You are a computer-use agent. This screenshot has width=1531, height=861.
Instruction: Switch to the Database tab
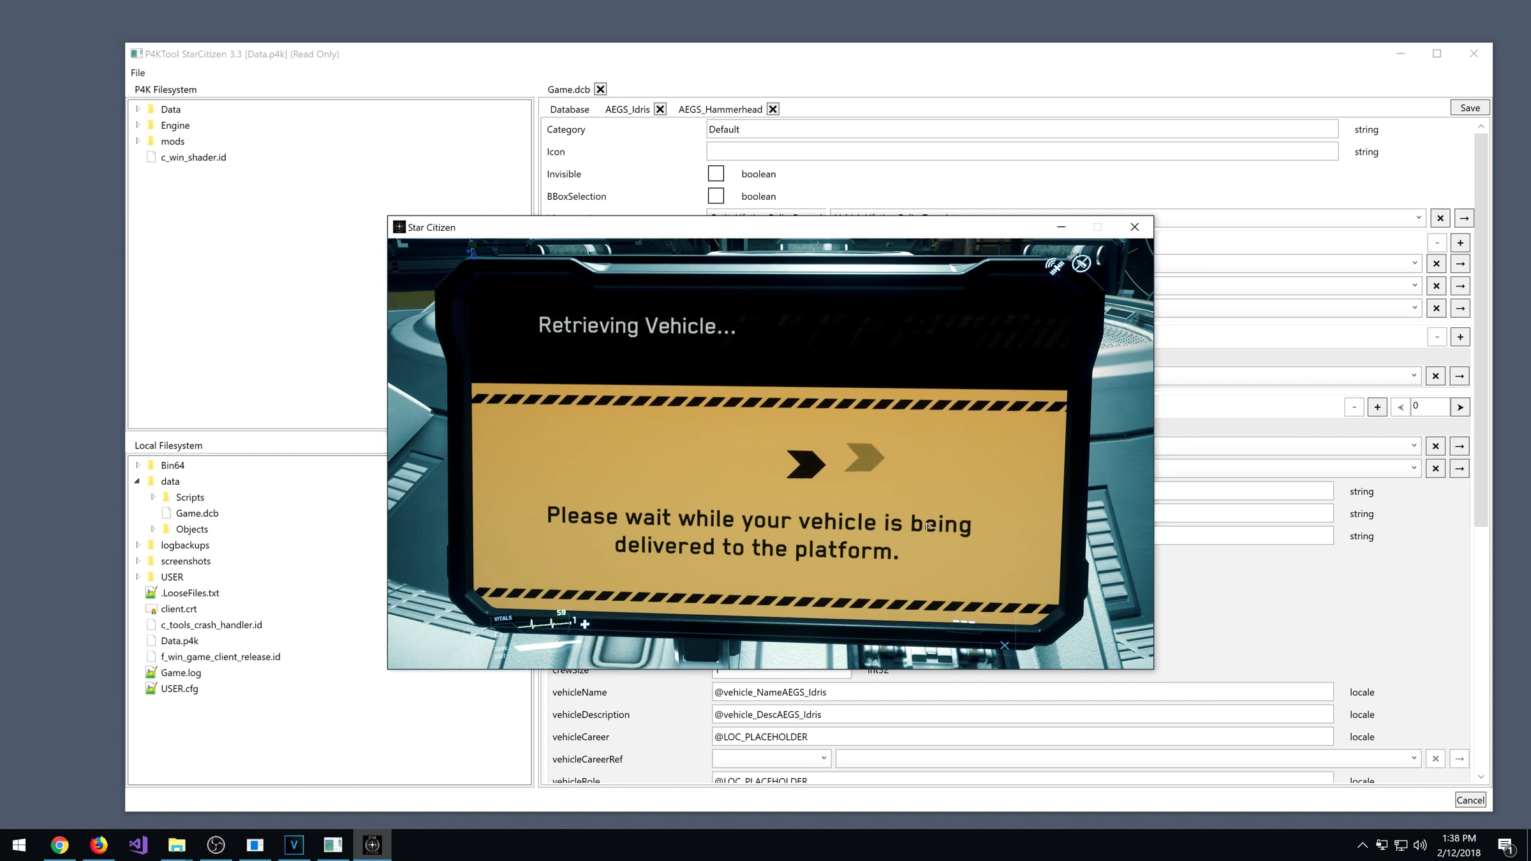pos(570,109)
